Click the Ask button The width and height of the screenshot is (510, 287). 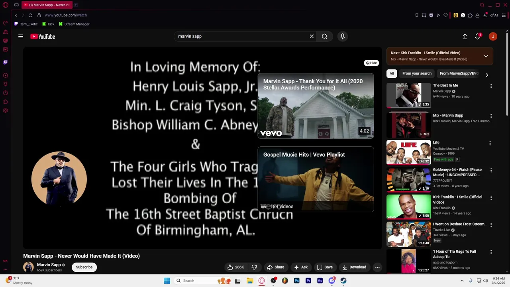pos(300,267)
